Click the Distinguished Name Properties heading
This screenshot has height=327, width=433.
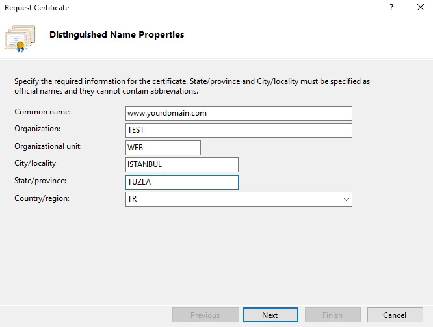tap(117, 35)
